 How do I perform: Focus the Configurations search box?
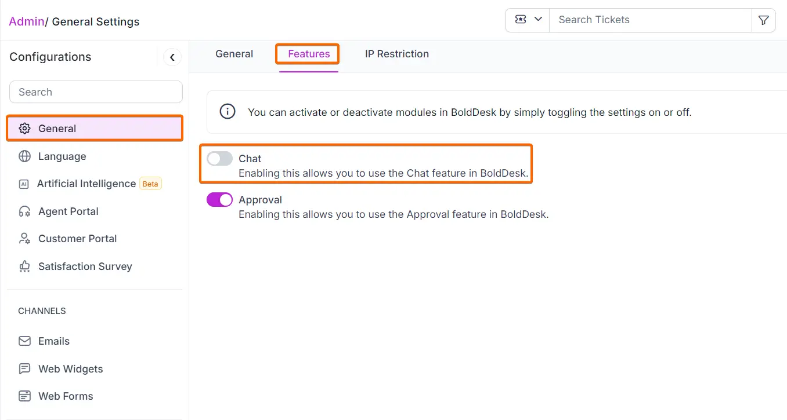click(x=96, y=92)
